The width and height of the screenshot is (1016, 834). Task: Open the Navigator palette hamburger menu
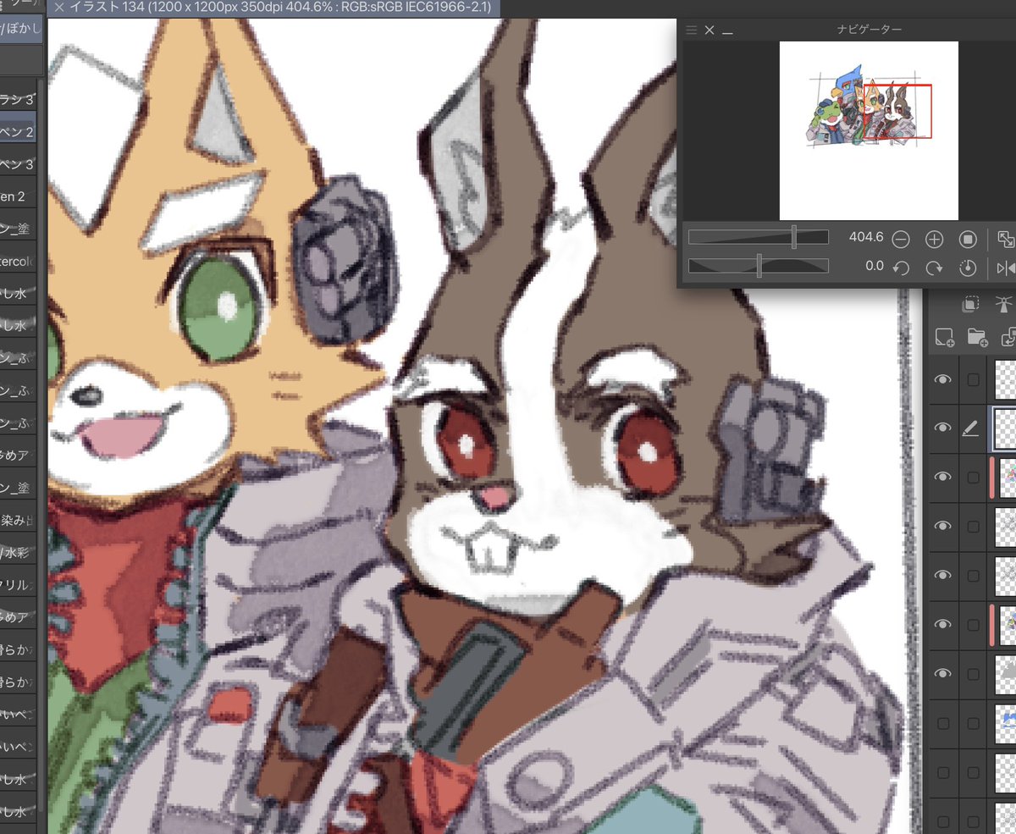pos(691,30)
